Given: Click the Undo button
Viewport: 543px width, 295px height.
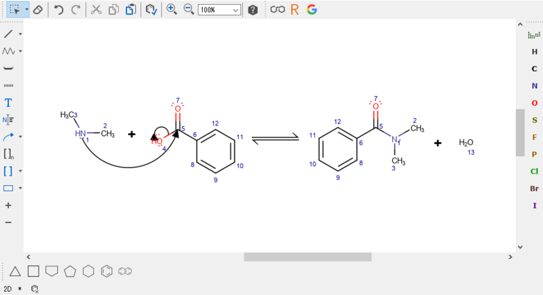Looking at the screenshot, I should coord(59,9).
